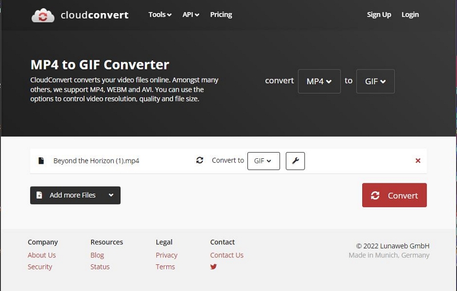This screenshot has width=457, height=291.
Task: Open the Terms link under Legal
Action: (x=165, y=267)
